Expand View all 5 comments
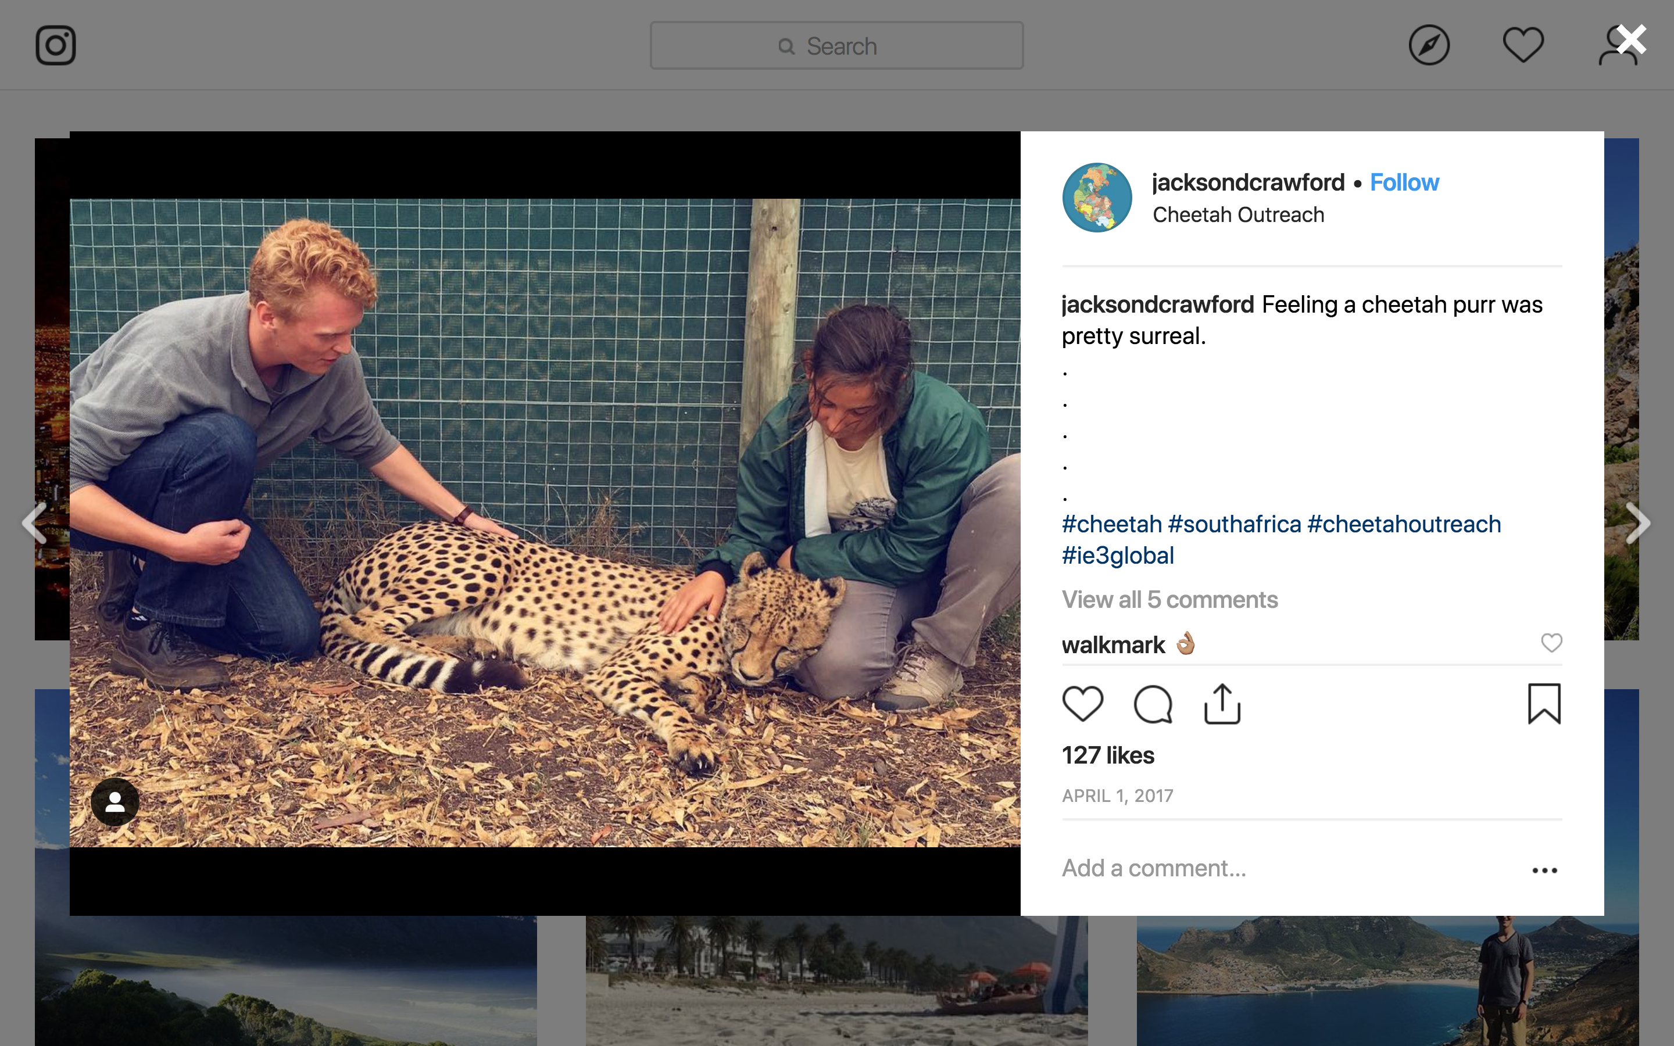 1169,600
